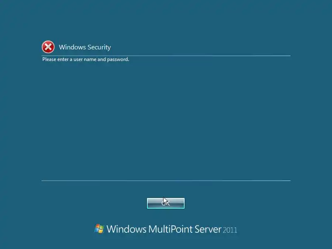Screen dimensions: 332x249
Task: Click the word 'Security' in the title
Action: pyautogui.click(x=99, y=47)
